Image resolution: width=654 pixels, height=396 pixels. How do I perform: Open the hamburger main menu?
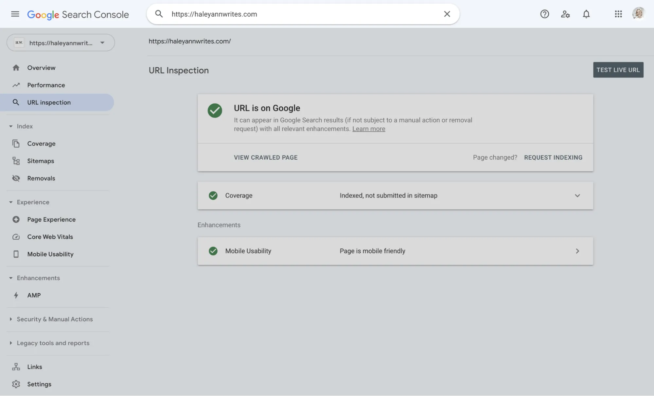15,14
